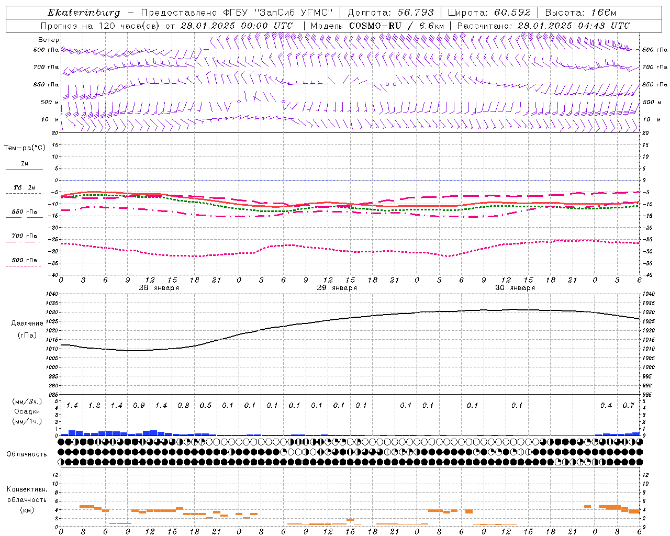Click the Ekaterinburg station title
The width and height of the screenshot is (670, 536).
tap(83, 13)
